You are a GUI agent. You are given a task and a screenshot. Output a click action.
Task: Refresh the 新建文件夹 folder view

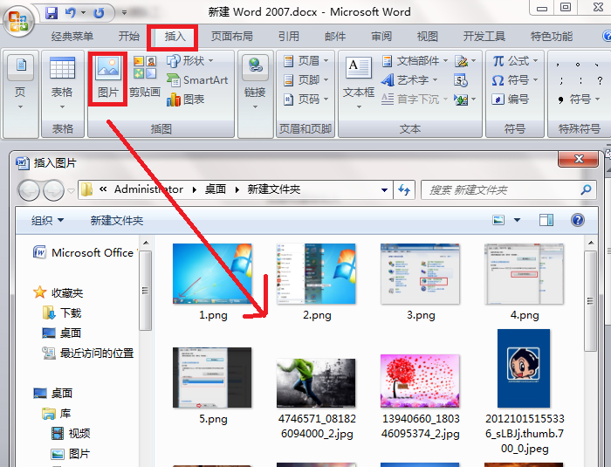coord(404,189)
